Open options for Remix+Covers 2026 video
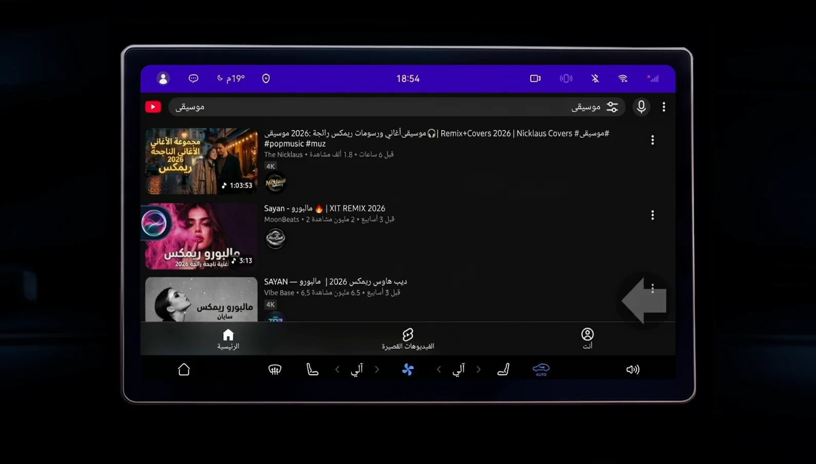The width and height of the screenshot is (816, 464). point(652,140)
